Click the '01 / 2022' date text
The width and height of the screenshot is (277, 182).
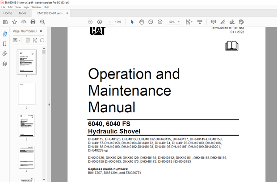click(x=237, y=32)
